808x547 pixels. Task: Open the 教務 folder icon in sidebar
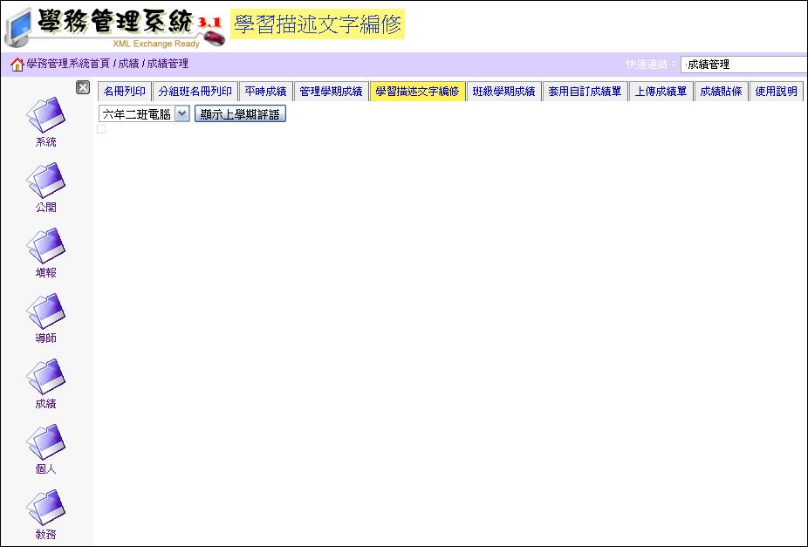(x=46, y=507)
